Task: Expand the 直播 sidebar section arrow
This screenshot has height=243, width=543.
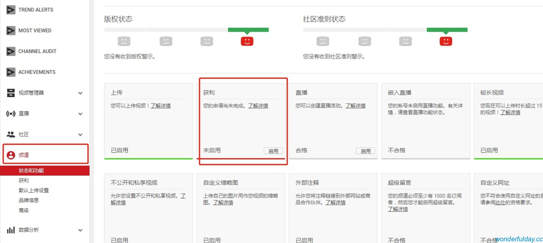Action: coord(80,114)
